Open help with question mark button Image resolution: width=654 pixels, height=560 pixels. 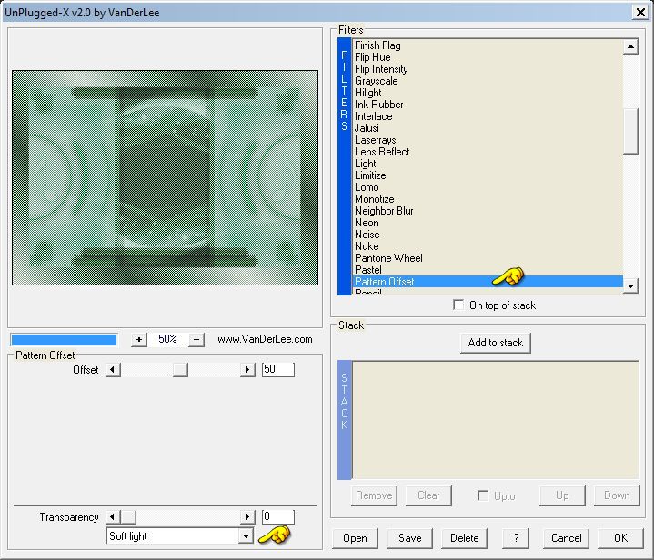(516, 538)
